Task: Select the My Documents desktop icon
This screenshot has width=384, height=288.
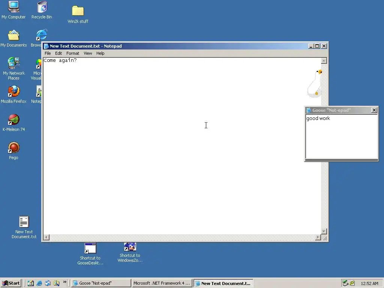Action: 13,39
